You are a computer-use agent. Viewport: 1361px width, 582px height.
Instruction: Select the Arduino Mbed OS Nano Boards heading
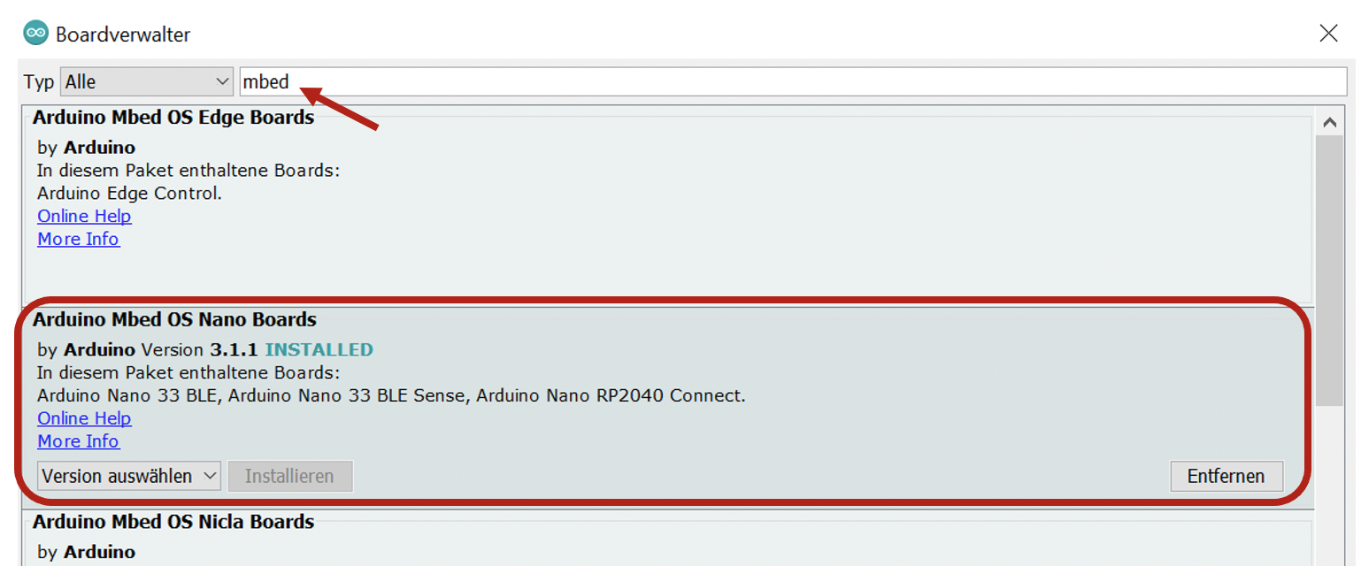[x=174, y=319]
